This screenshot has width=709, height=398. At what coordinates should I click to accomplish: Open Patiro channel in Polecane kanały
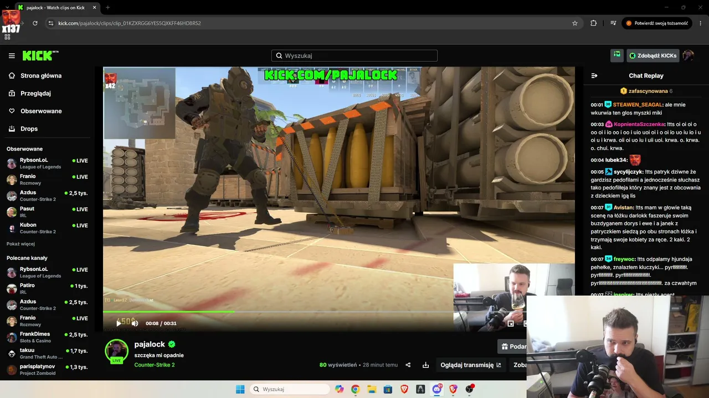tap(47, 289)
